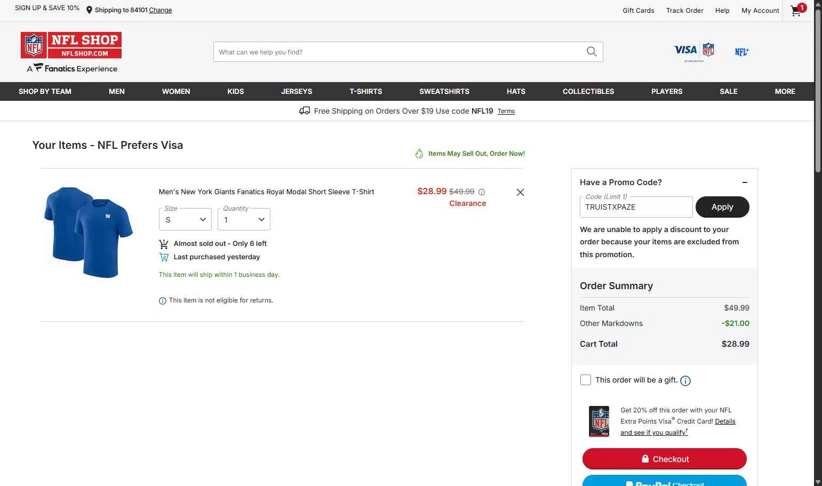Viewport: 822px width, 486px height.
Task: Check 'This order will be a gift'
Action: point(586,380)
